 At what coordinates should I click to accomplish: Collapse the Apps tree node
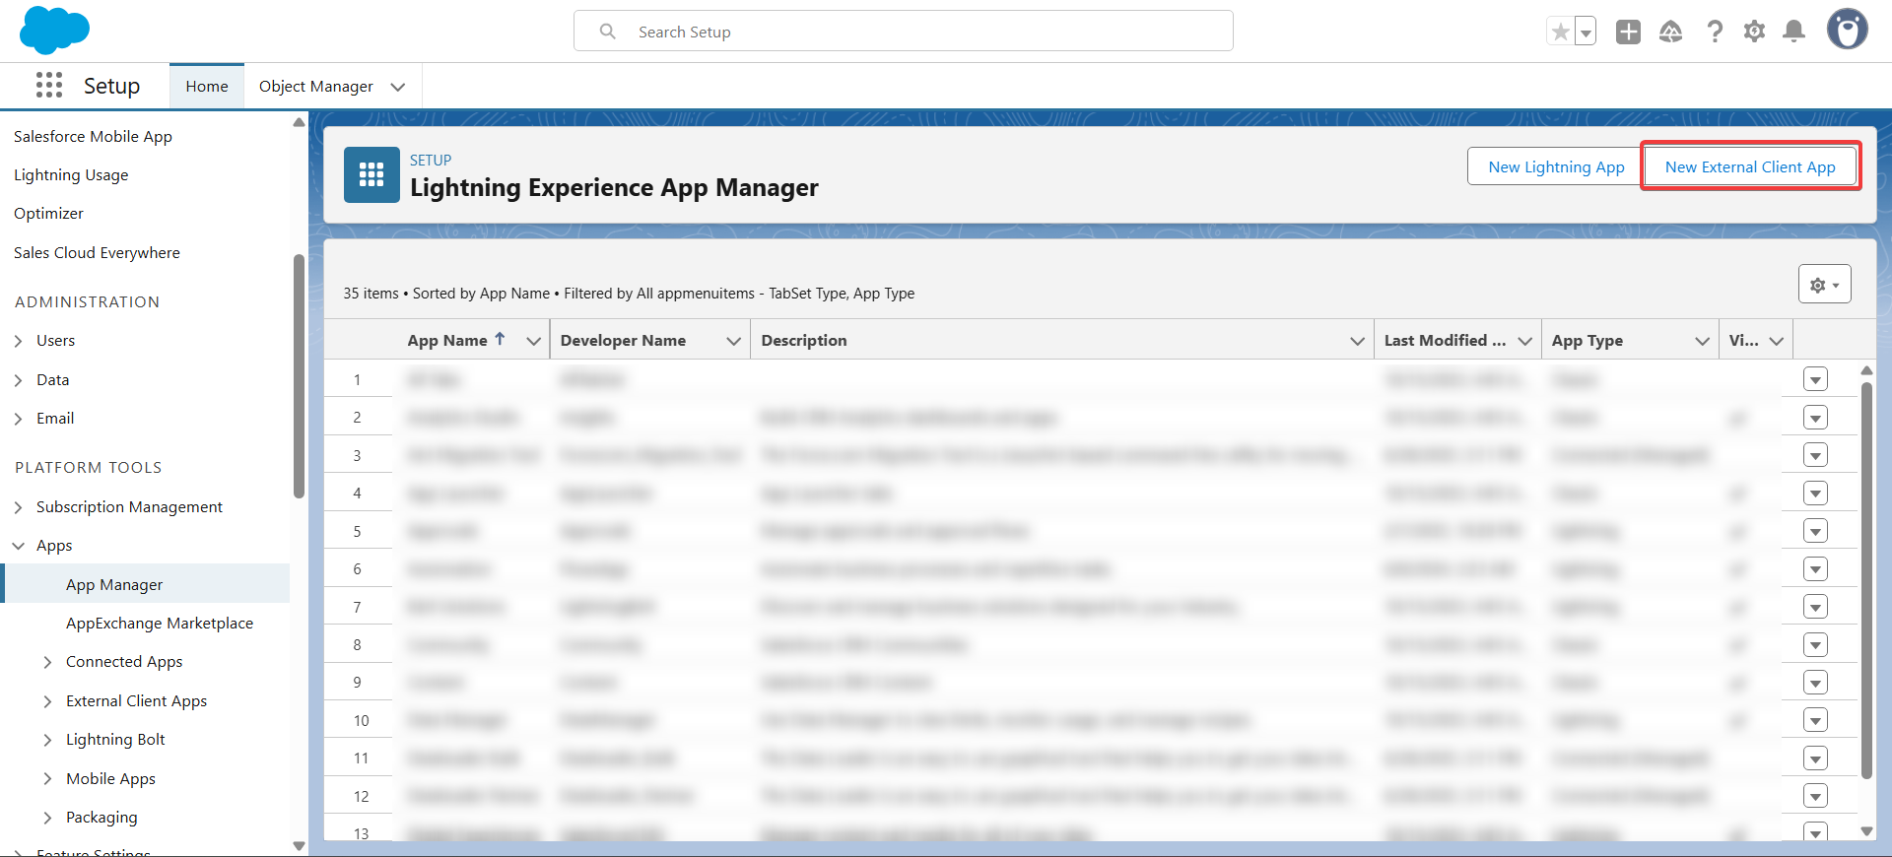click(19, 546)
